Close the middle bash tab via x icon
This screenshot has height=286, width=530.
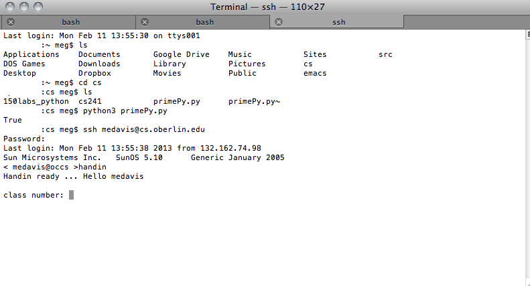point(145,22)
